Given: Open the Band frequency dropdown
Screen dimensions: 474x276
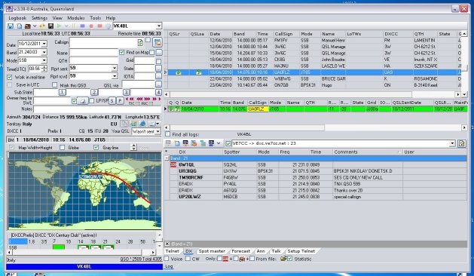Looking at the screenshot, I should (x=44, y=52).
